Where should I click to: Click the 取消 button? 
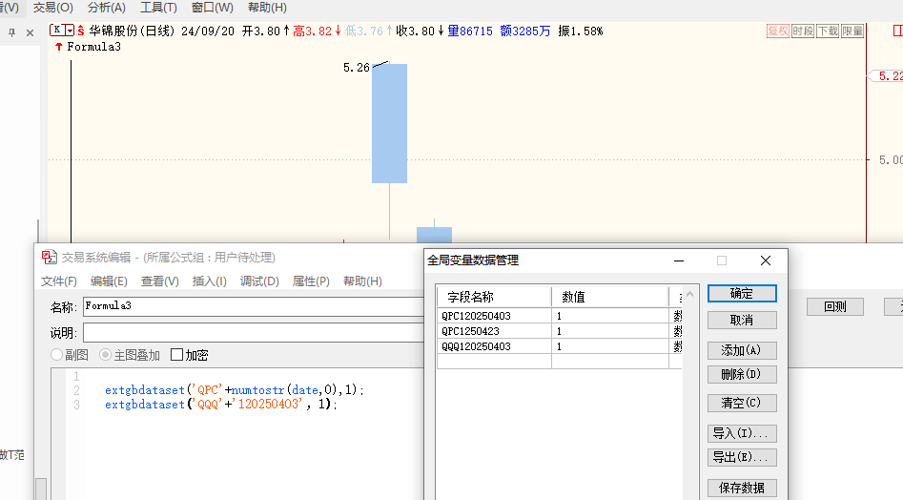point(742,321)
